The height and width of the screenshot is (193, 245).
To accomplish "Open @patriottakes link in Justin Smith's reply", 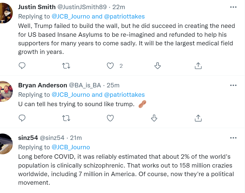I will click(x=124, y=16).
